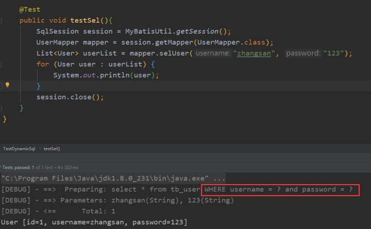Screen dimensions: 371x229
Task: Click the session.close() statement
Action: point(70,97)
